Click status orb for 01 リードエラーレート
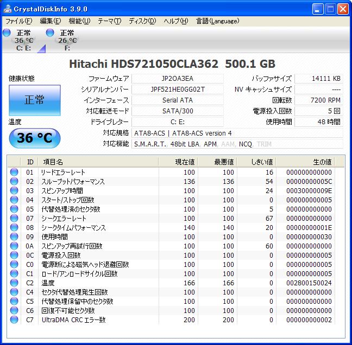The width and height of the screenshot is (352, 345). coord(14,172)
